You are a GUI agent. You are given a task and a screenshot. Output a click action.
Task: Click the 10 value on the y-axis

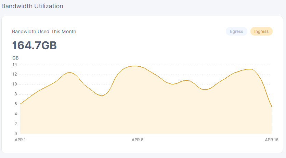click(15, 84)
